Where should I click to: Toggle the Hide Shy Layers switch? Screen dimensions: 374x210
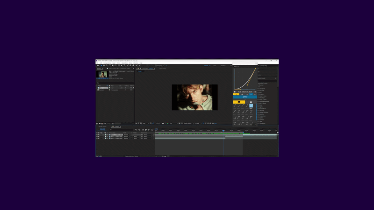tap(143, 130)
